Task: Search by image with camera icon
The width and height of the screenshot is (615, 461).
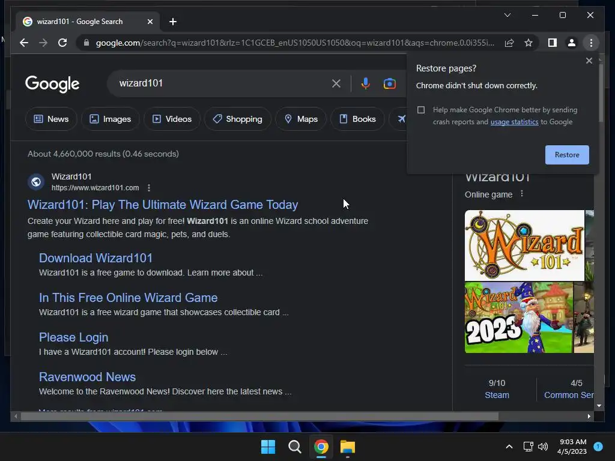Action: (389, 83)
